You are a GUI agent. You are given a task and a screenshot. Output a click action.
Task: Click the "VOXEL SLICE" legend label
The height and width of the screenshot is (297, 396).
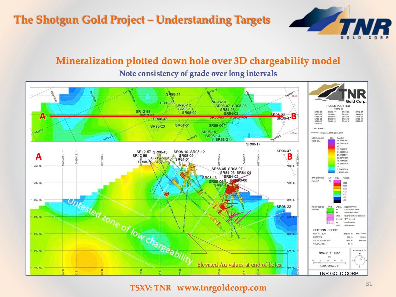tap(318, 138)
